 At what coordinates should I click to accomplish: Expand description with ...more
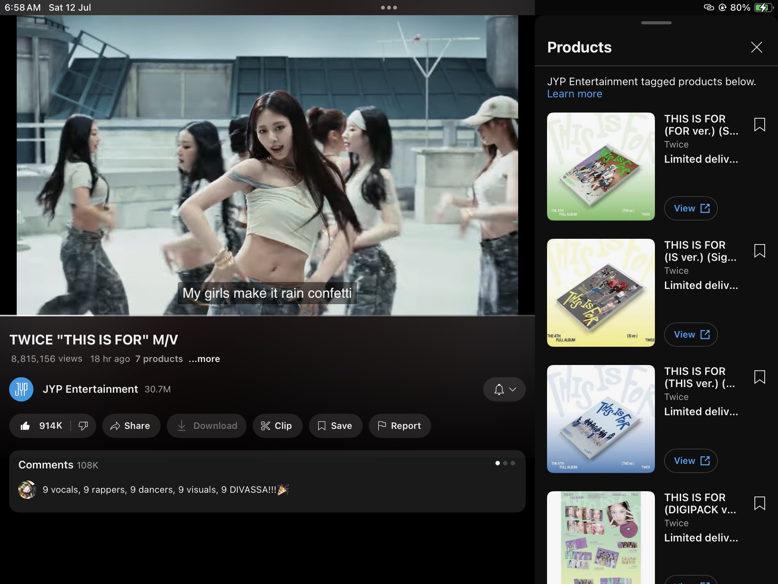point(204,359)
